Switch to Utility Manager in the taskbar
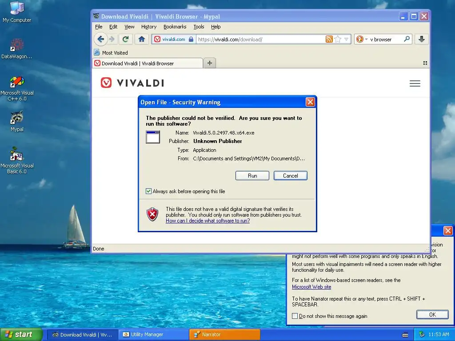Viewport: 455px width, 341px height. click(154, 335)
